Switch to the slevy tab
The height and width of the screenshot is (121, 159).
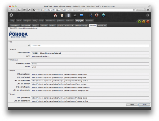[x=41, y=21]
